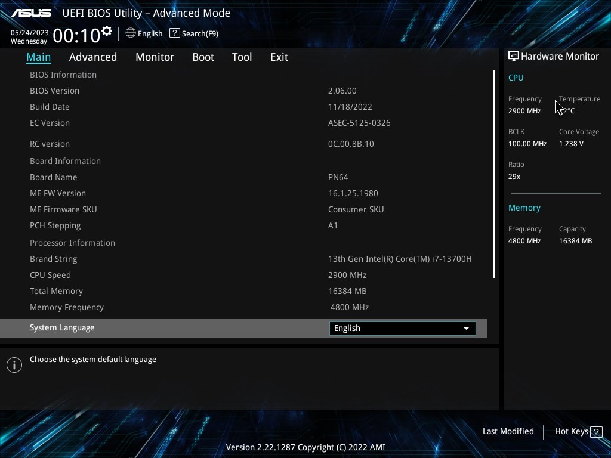The height and width of the screenshot is (458, 611).
Task: Click the Consumer SKU value
Action: 356,209
